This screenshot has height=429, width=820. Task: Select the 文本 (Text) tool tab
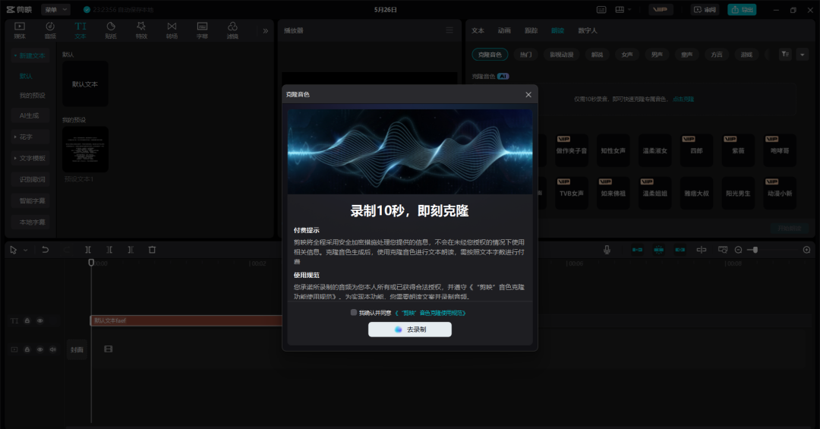click(80, 30)
